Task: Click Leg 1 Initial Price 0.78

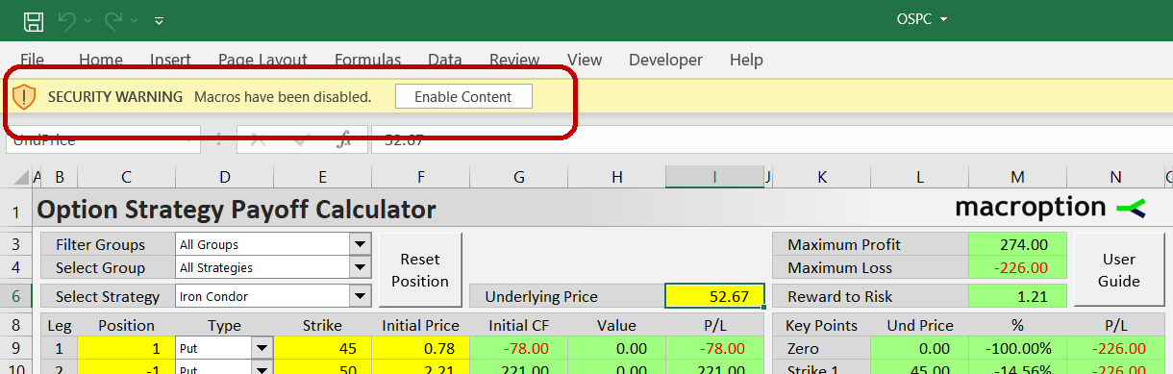Action: (x=420, y=348)
